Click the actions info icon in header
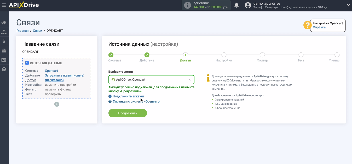 187,5
